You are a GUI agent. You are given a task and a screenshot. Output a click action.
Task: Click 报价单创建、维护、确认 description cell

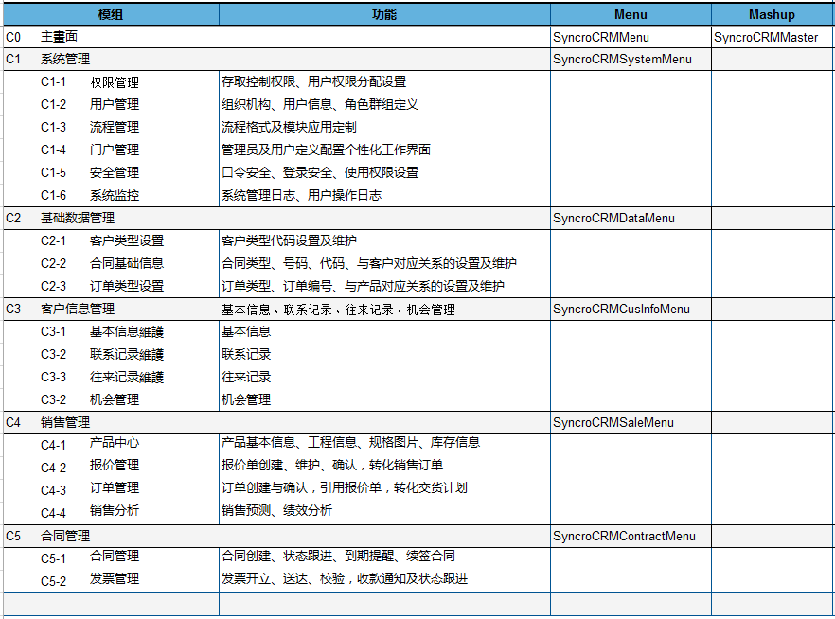[x=384, y=466]
